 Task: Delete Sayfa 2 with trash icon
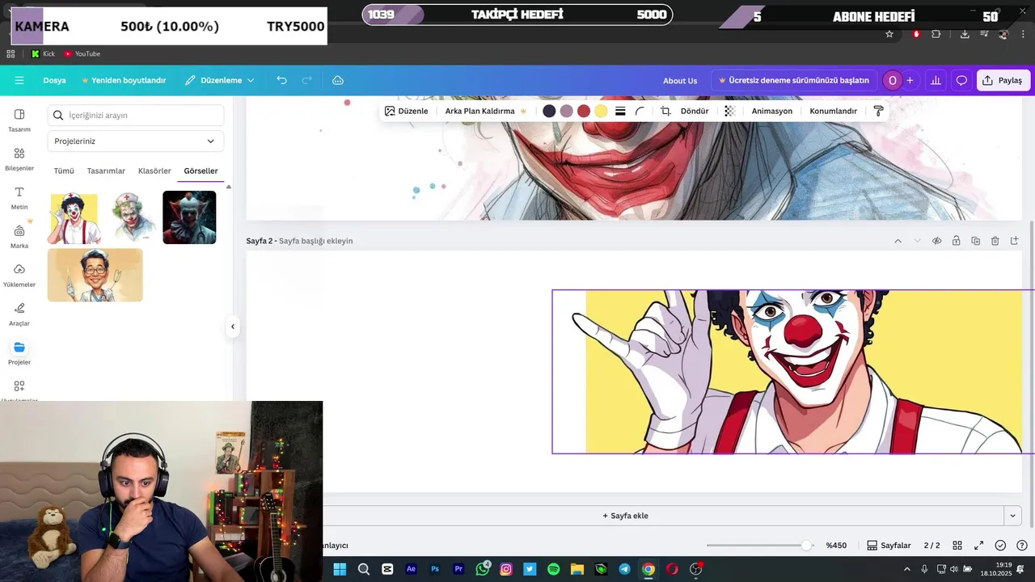(995, 241)
